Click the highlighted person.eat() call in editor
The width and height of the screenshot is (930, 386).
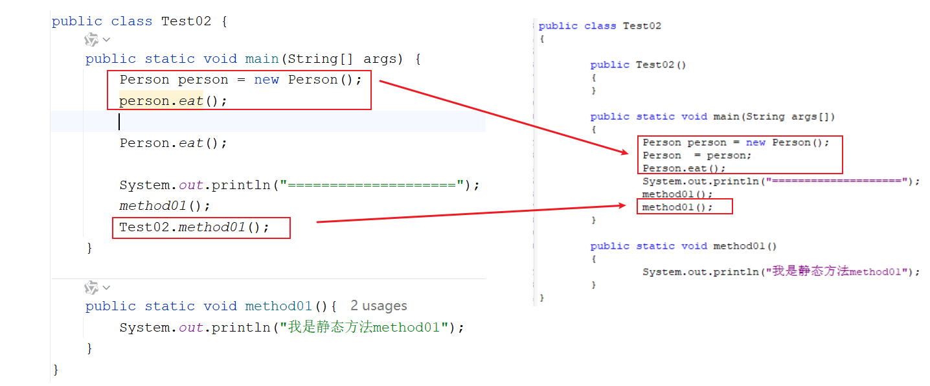pos(173,101)
